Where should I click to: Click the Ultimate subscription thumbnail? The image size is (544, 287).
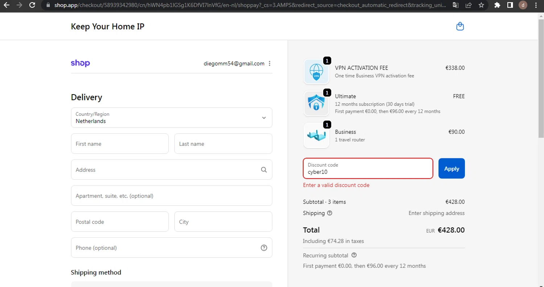(316, 103)
